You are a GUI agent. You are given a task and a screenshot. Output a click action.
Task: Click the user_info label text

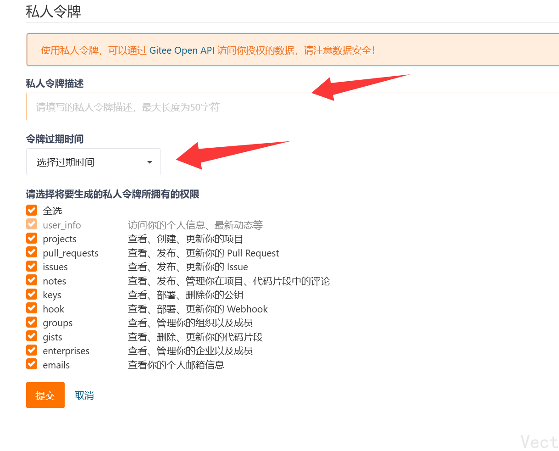point(62,225)
